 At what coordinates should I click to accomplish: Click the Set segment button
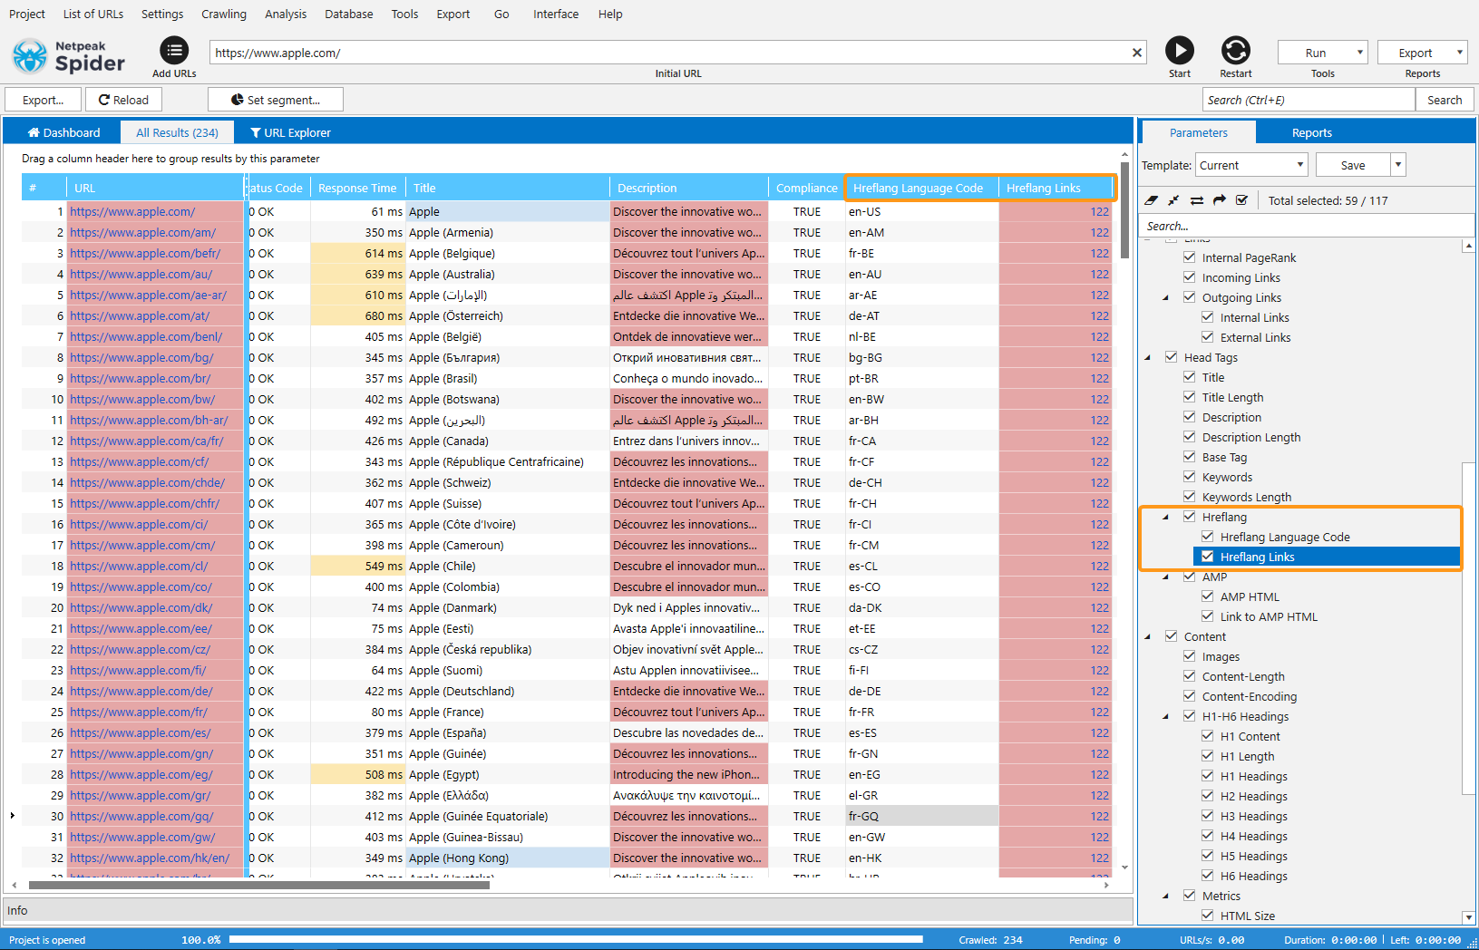click(x=276, y=100)
